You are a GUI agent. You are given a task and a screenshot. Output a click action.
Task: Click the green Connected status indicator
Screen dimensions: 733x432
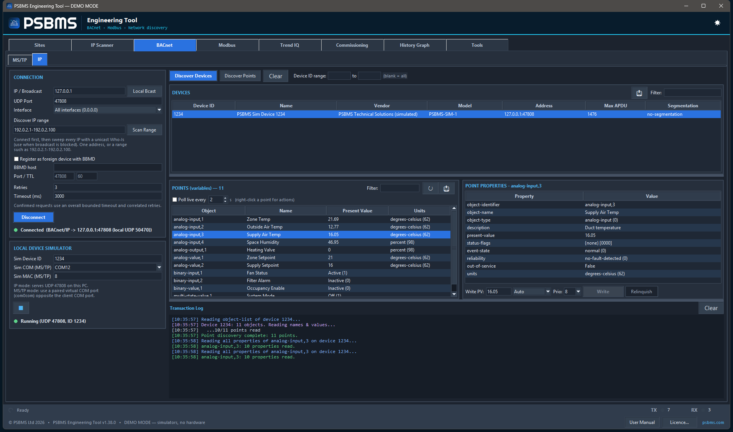16,230
